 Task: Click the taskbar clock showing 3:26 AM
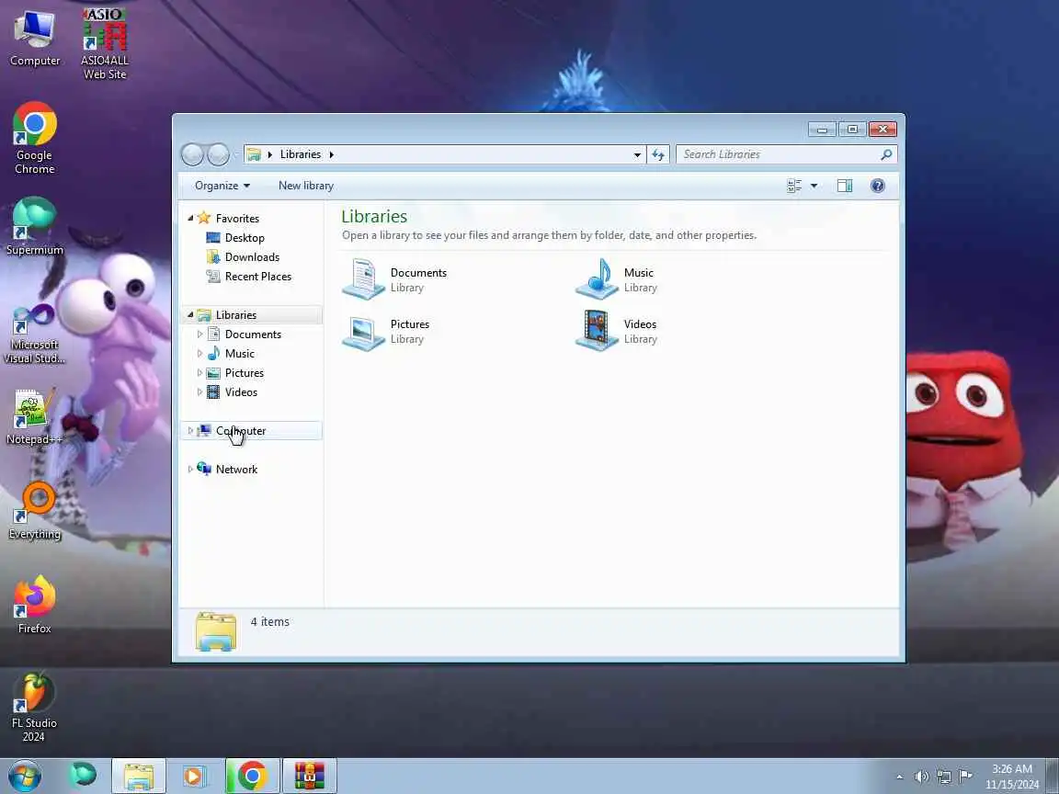click(x=1012, y=777)
